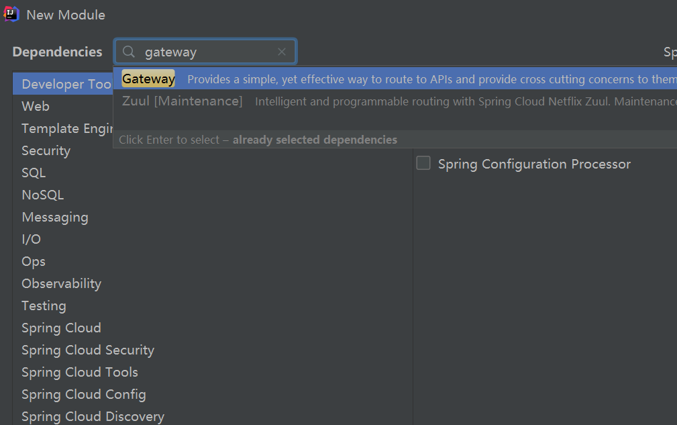Image resolution: width=677 pixels, height=425 pixels.
Task: Enable Spring Configuration Processor checkbox
Action: point(423,163)
